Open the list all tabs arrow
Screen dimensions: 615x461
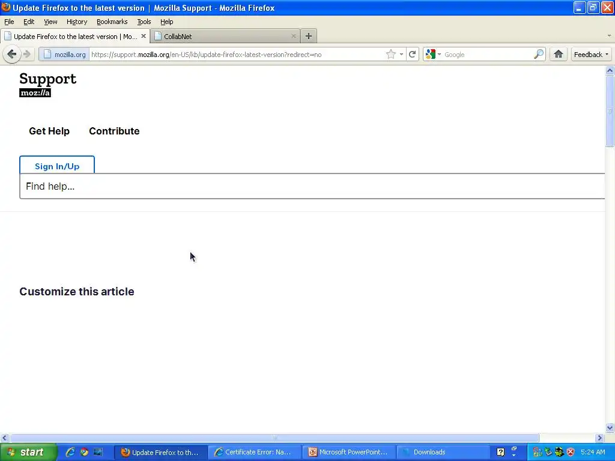click(609, 35)
